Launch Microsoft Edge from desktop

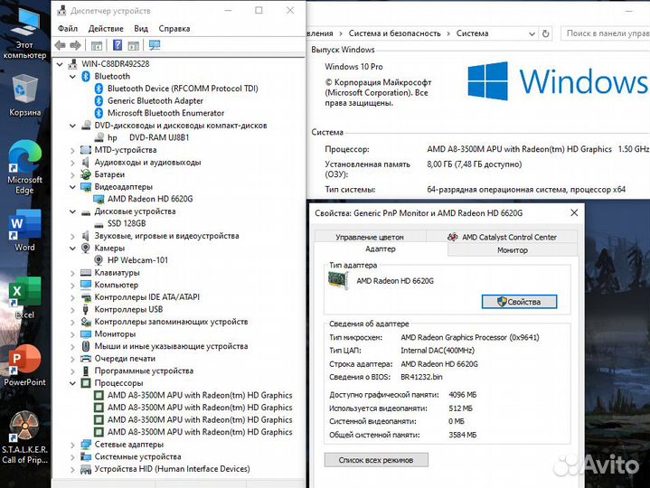click(25, 167)
